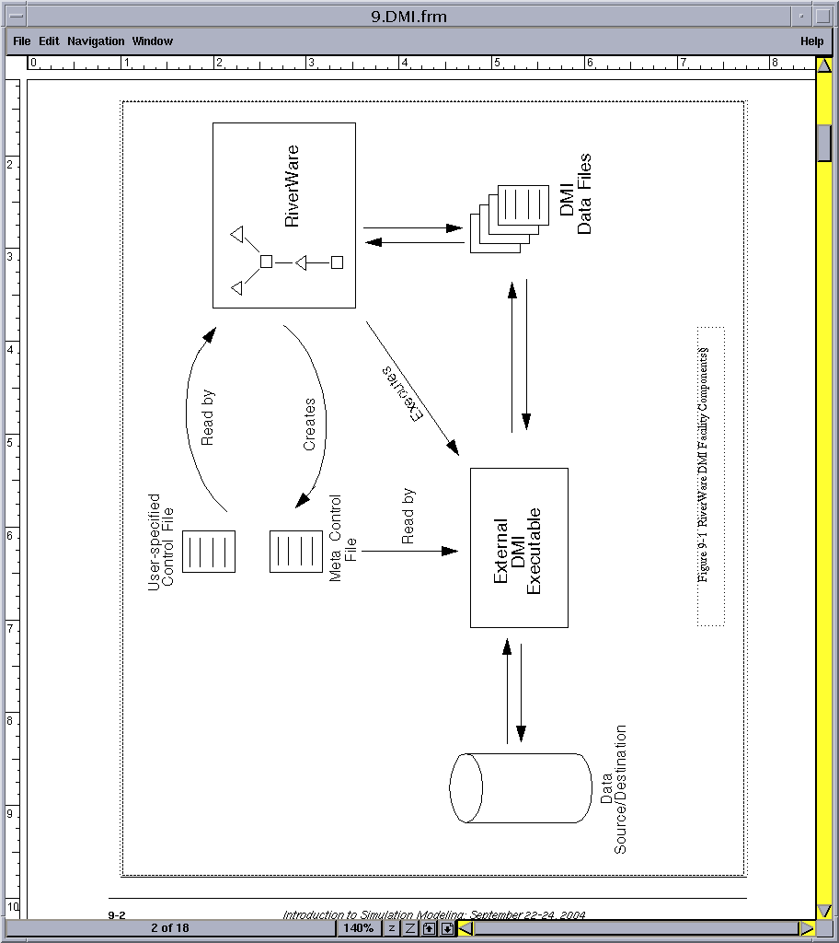Screen dimensions: 839x943
Task: Select the river network symbol inside the RiverWare box
Action: pos(287,261)
